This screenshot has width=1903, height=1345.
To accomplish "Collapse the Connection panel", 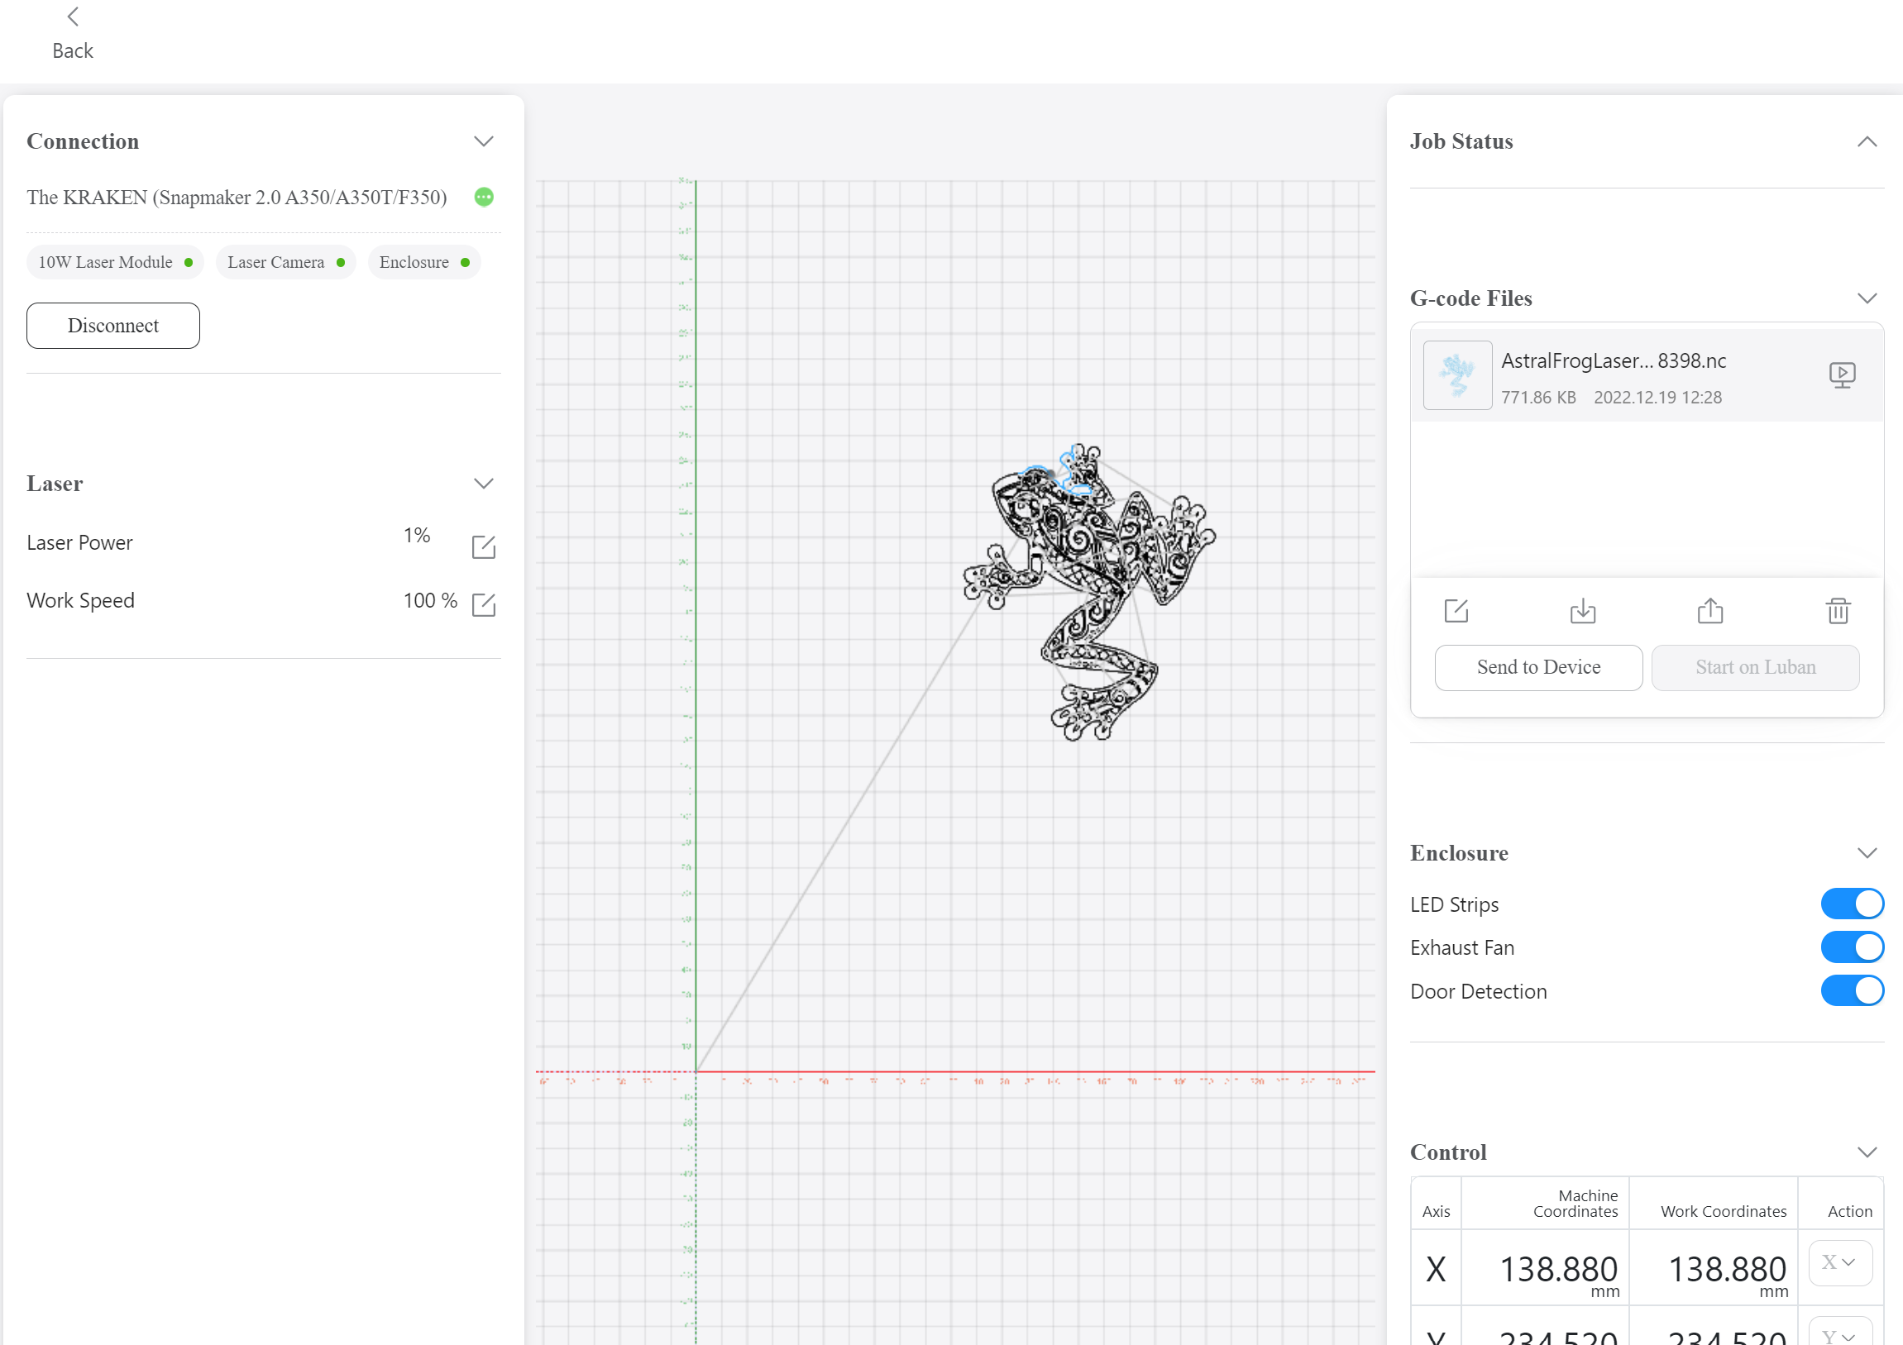I will [484, 141].
